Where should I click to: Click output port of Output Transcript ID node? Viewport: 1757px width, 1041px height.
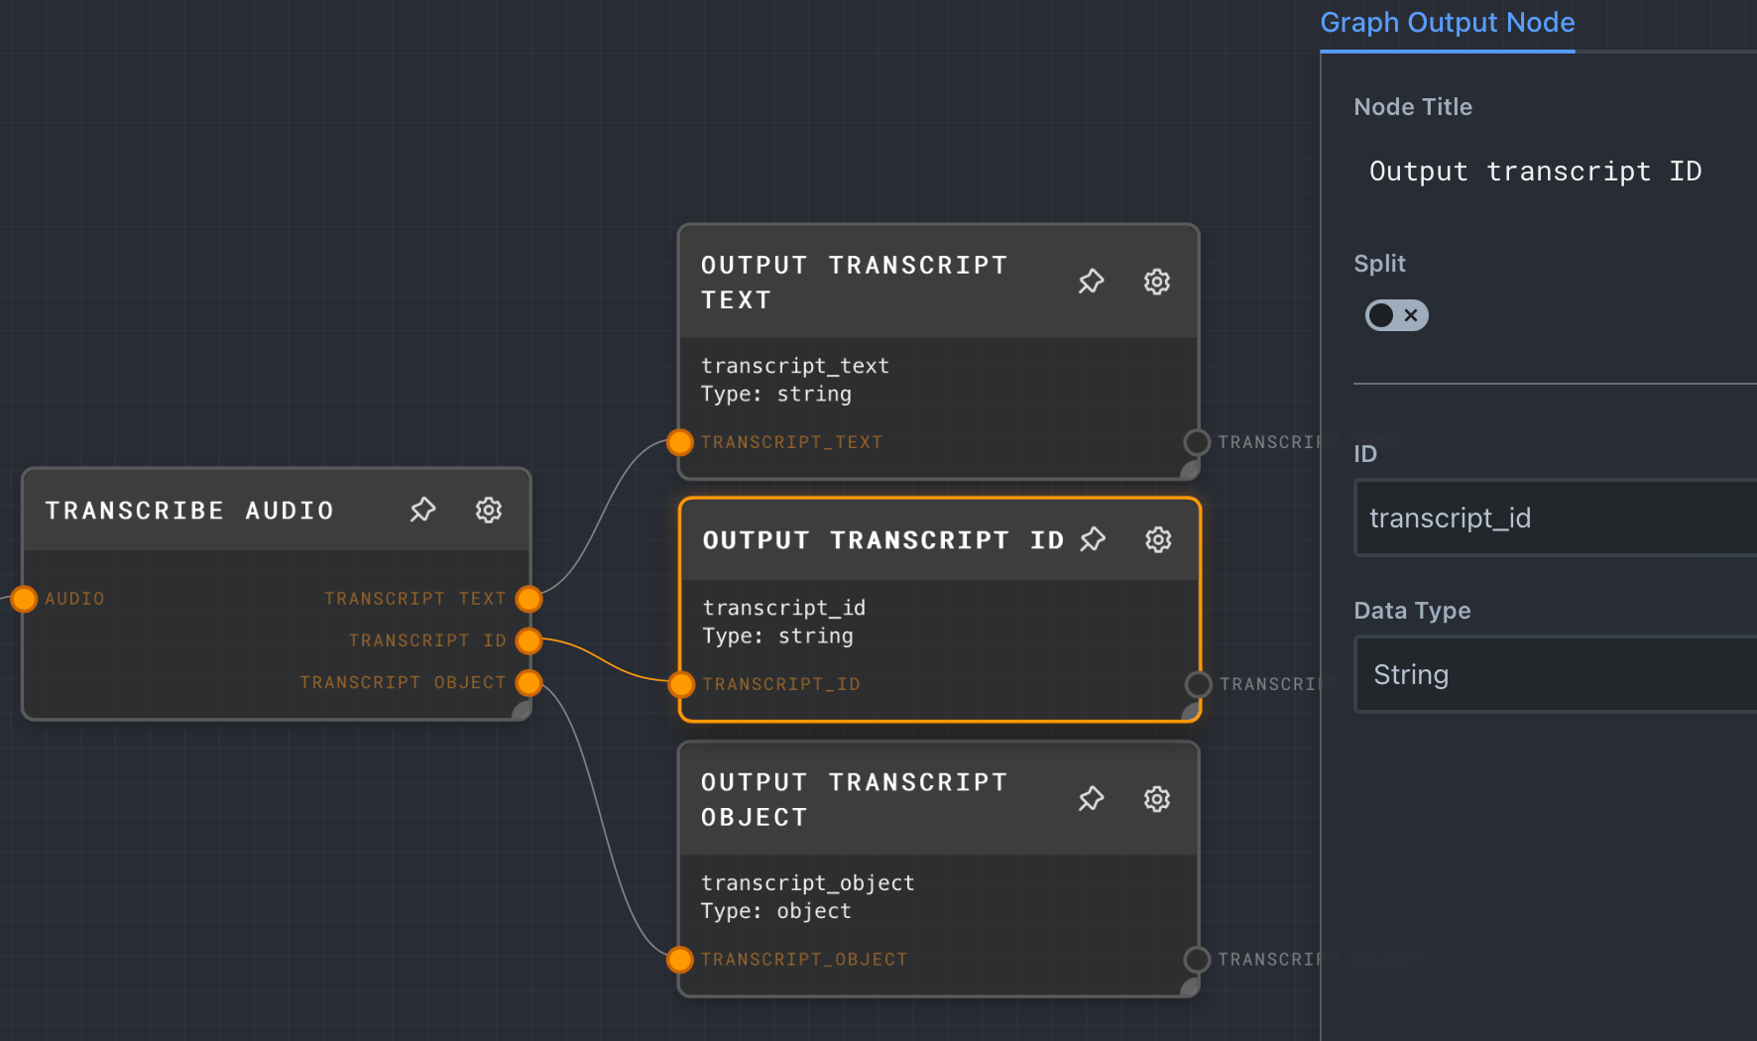coord(1199,684)
